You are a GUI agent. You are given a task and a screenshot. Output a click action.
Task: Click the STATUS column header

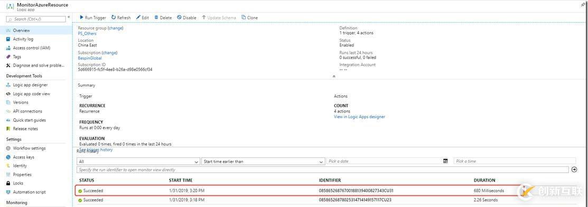pyautogui.click(x=87, y=181)
